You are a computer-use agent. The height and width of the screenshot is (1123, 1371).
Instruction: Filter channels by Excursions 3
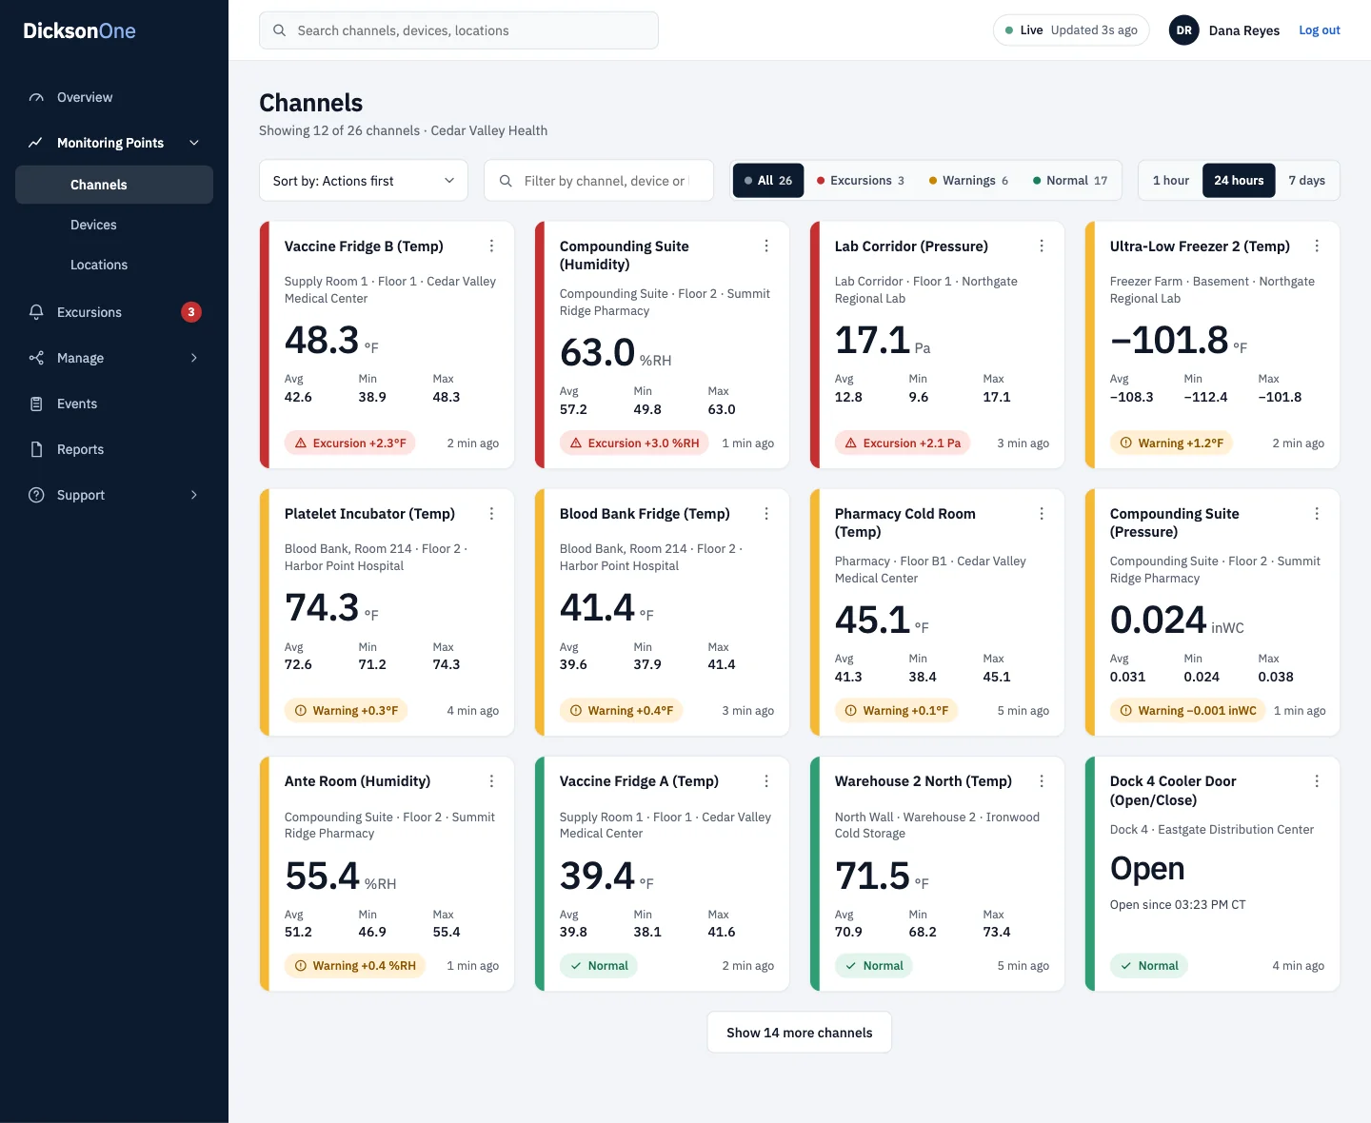tap(861, 181)
